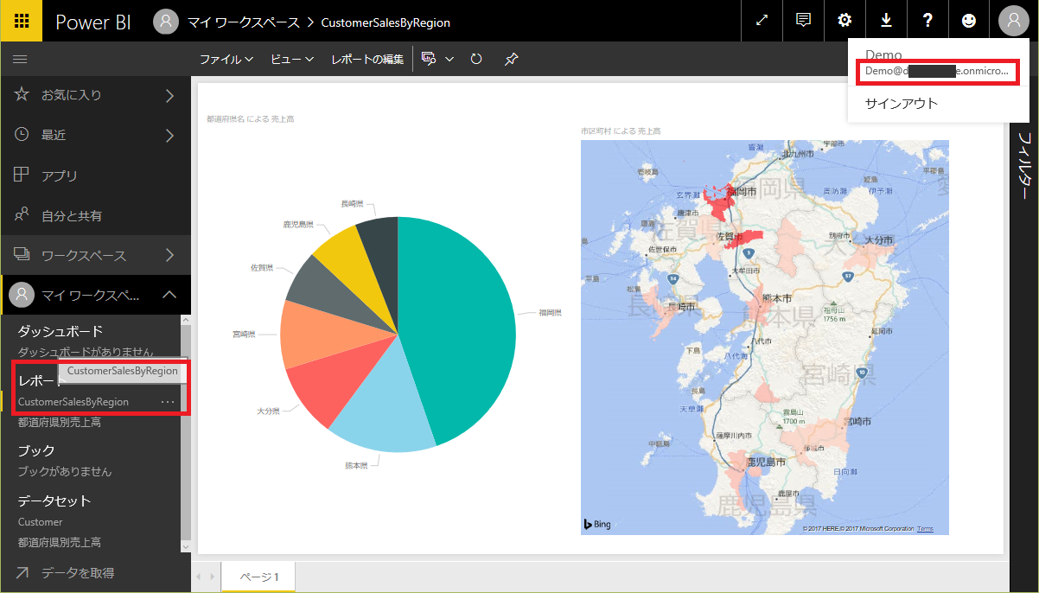Pin the live page with pin icon
Image resolution: width=1039 pixels, height=593 pixels.
511,60
